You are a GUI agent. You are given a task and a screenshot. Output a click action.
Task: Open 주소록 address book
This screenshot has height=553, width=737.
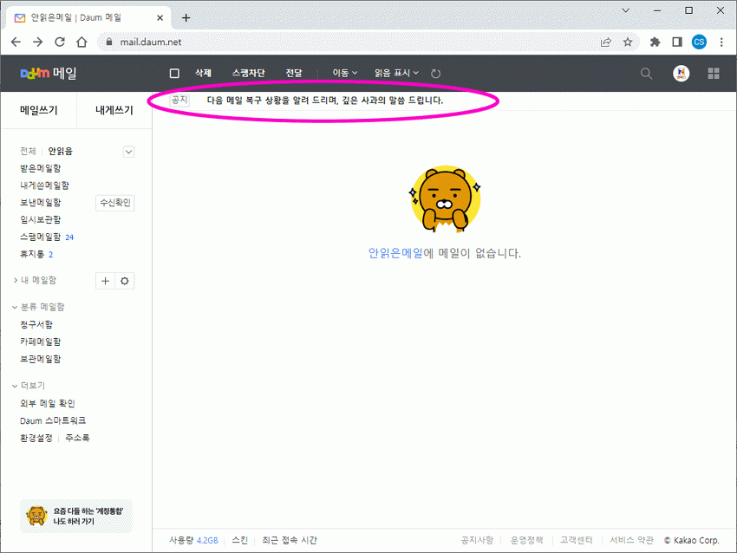77,438
